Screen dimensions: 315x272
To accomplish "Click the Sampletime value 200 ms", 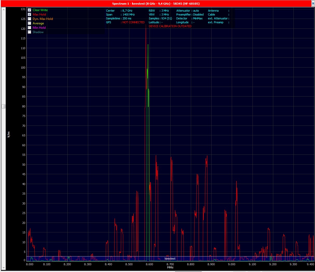I will [x=127, y=18].
